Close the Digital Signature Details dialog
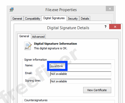Image resolution: width=125 pixels, height=103 pixels. click(x=115, y=27)
